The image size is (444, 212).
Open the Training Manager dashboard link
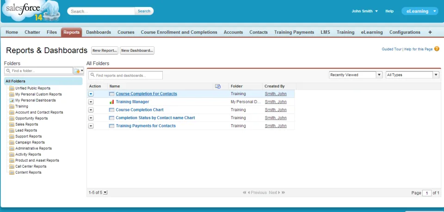click(x=132, y=102)
